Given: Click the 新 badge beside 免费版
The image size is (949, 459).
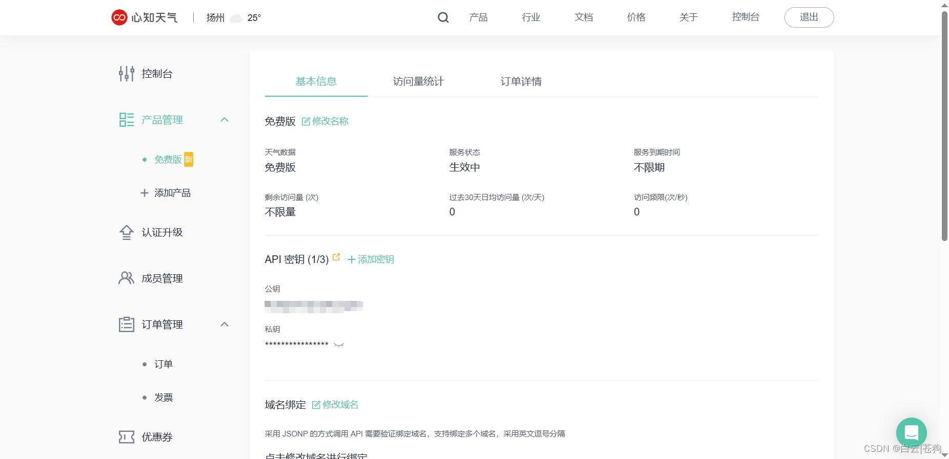Looking at the screenshot, I should click(x=189, y=159).
